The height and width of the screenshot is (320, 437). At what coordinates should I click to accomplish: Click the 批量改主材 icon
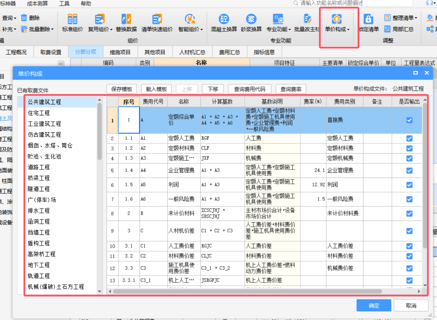[x=308, y=19]
